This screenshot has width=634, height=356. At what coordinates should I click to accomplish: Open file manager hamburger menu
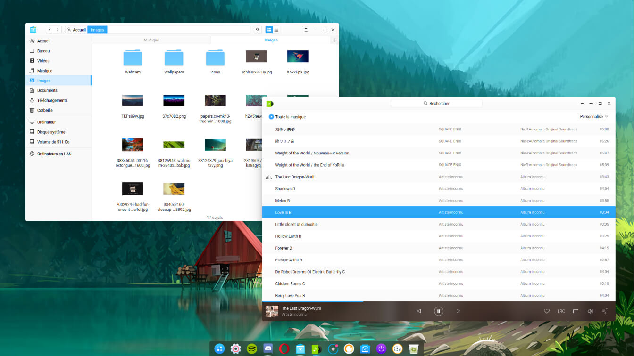(x=306, y=30)
